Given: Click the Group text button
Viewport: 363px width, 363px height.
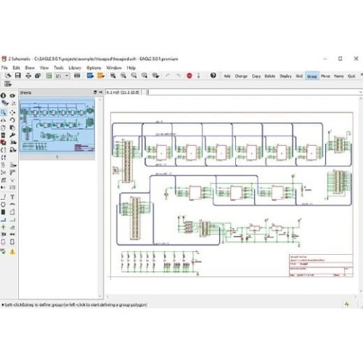Looking at the screenshot, I should (312, 76).
